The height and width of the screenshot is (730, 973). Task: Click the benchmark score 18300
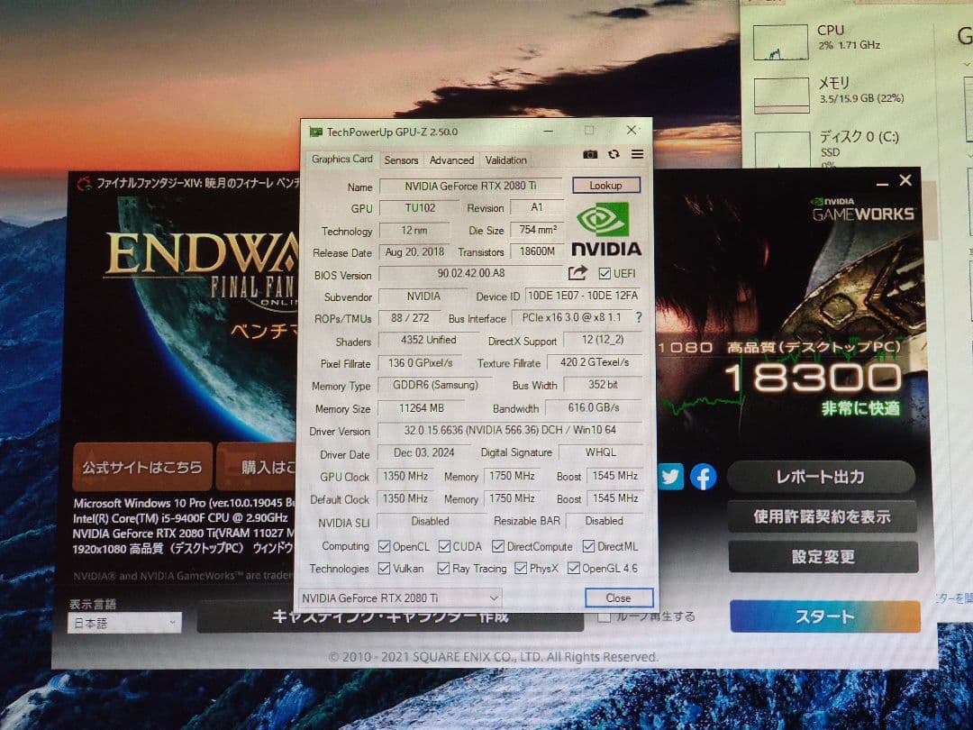pyautogui.click(x=813, y=378)
